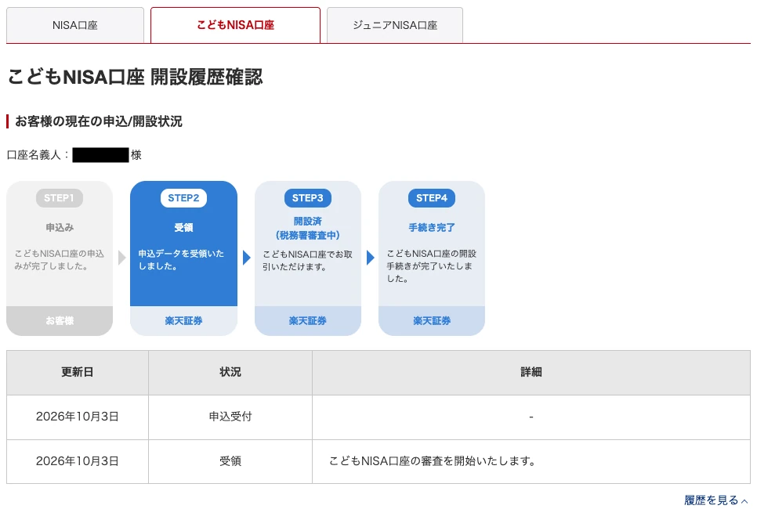The width and height of the screenshot is (757, 509).
Task: Click the 更新日 column header
Action: tap(78, 373)
